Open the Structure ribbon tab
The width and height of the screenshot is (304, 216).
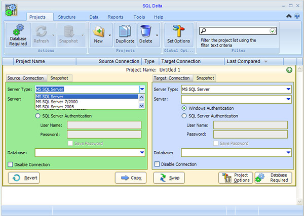(67, 17)
